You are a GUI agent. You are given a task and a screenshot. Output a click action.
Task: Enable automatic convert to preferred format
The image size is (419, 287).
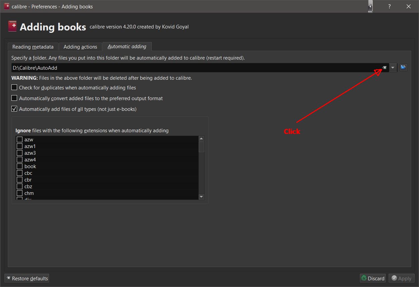(14, 98)
